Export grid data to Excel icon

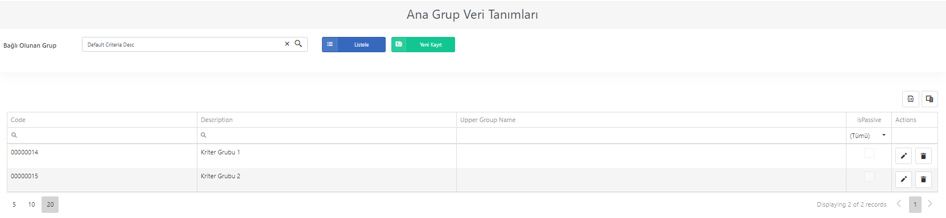tap(910, 99)
